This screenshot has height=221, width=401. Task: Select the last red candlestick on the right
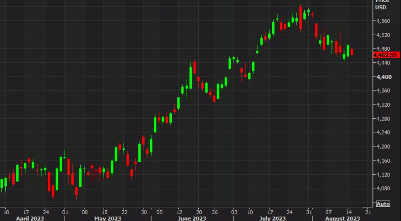352,52
